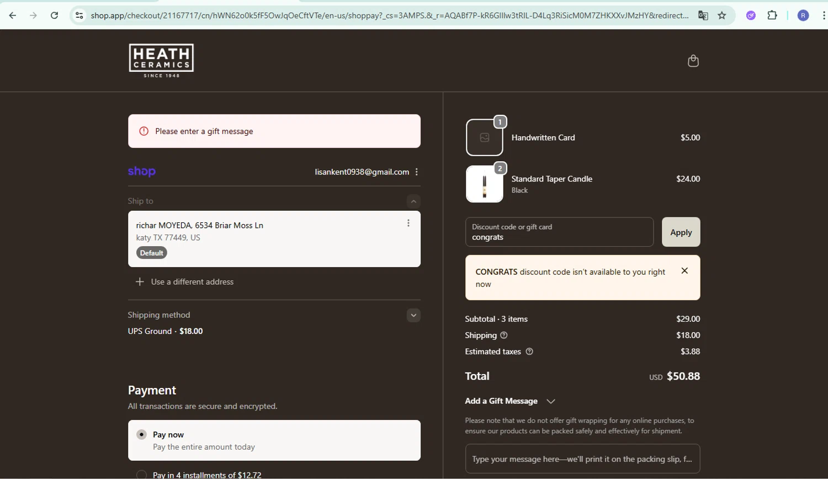Click the gift message text box

point(582,459)
